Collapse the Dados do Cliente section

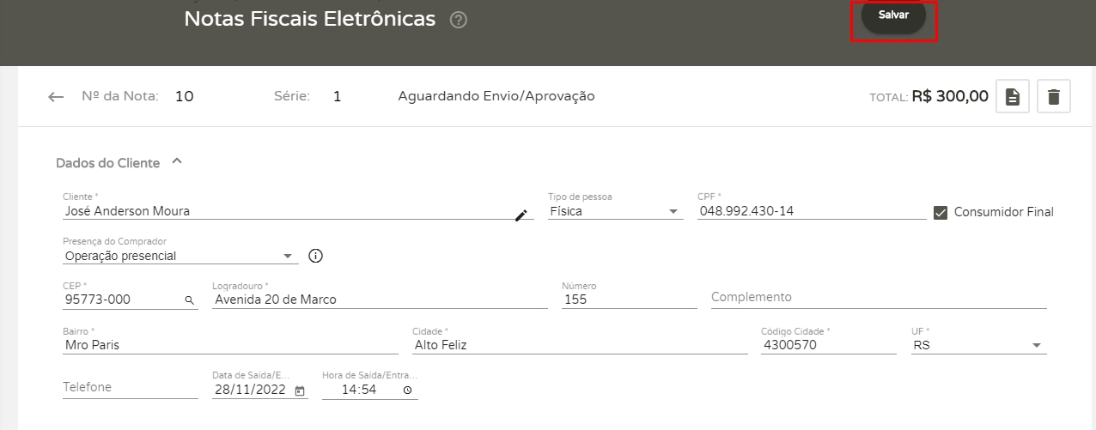(177, 161)
